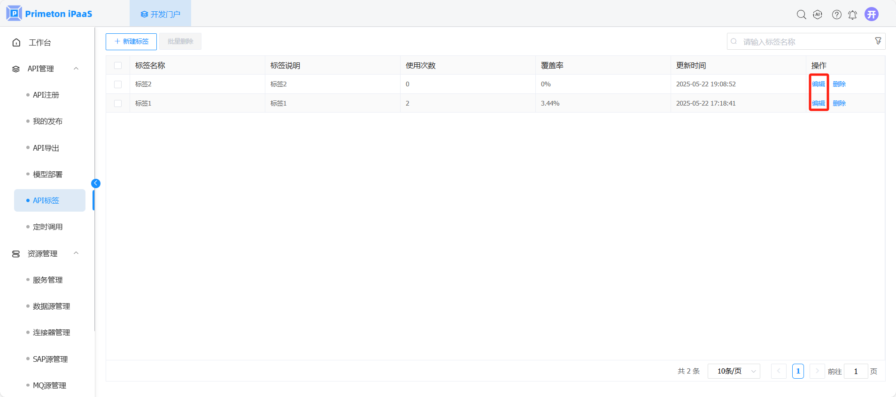Click the filter funnel icon
The width and height of the screenshot is (896, 397).
pyautogui.click(x=878, y=41)
